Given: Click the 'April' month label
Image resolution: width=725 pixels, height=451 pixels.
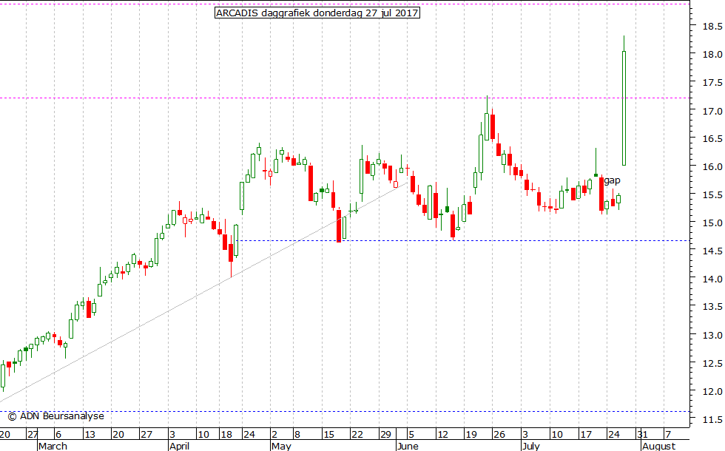Looking at the screenshot, I should (x=179, y=446).
